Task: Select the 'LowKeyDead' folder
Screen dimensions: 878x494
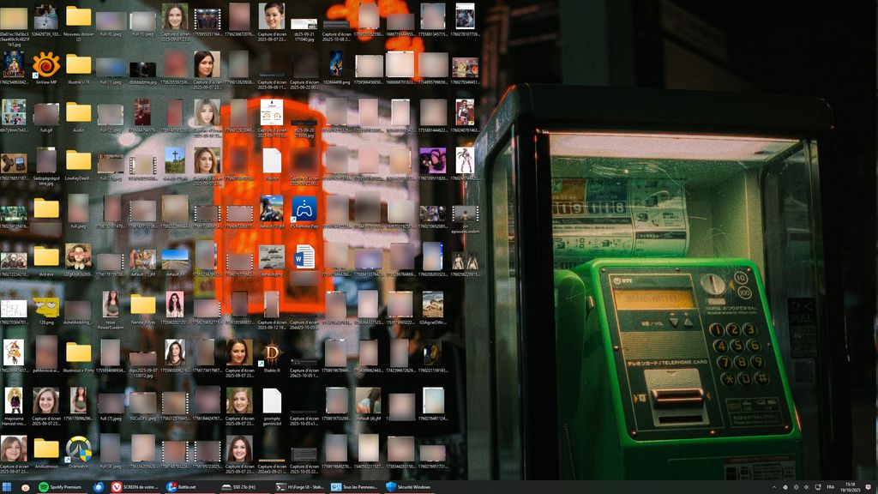Action: pos(78,165)
